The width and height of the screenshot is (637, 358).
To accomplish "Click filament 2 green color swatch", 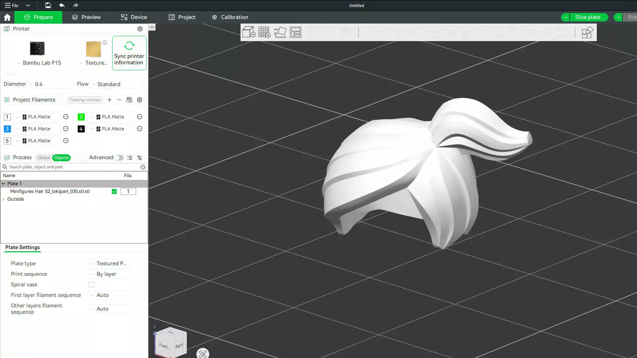I will coord(81,117).
